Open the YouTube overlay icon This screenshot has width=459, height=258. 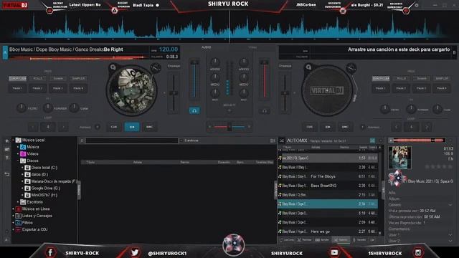334,252
